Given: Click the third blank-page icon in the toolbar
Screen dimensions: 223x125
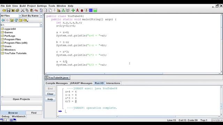Looking at the screenshot, I should 50,10.
